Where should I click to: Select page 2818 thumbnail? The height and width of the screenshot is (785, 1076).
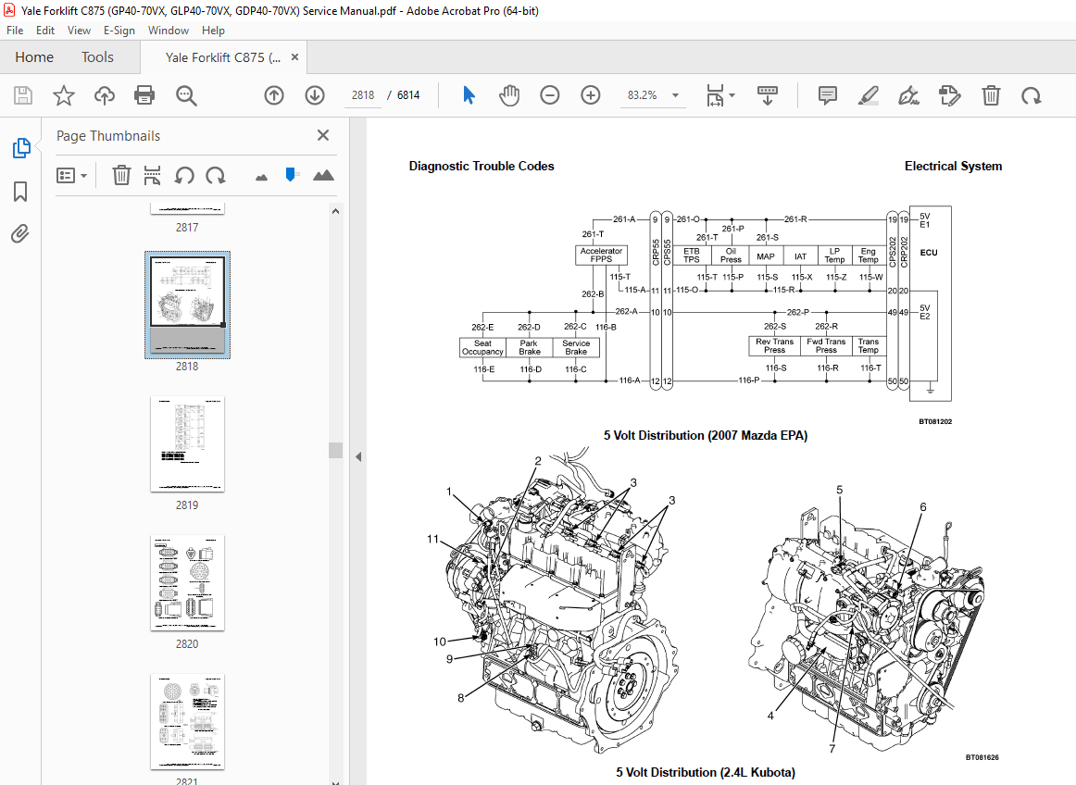pos(187,305)
